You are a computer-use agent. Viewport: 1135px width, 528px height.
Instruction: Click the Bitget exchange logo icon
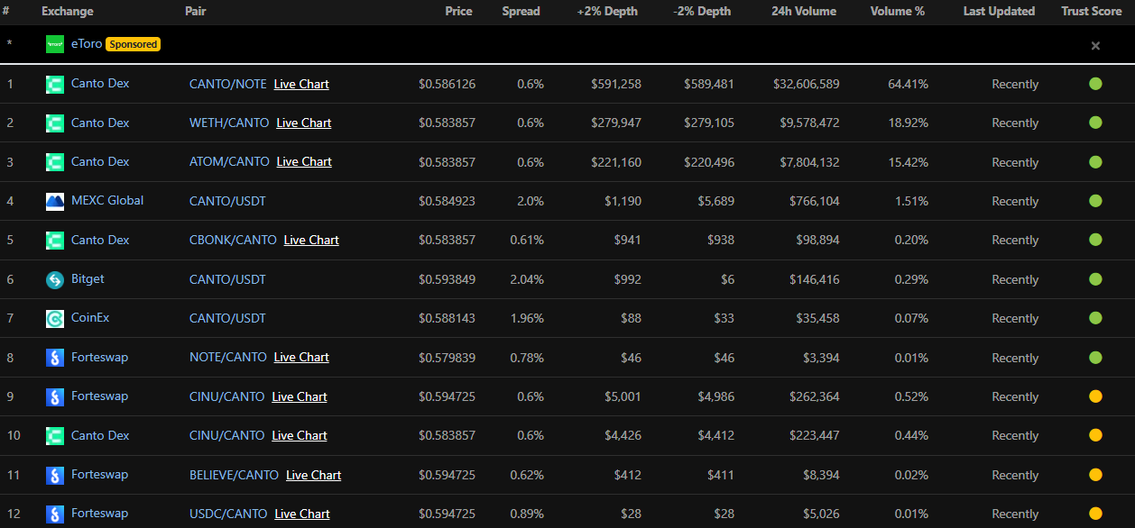click(x=55, y=279)
